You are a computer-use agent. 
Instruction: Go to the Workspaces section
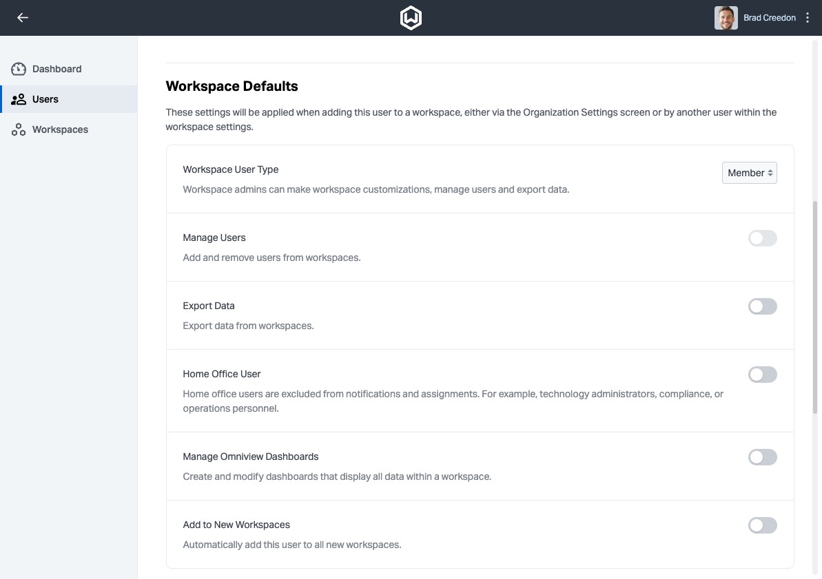(60, 129)
